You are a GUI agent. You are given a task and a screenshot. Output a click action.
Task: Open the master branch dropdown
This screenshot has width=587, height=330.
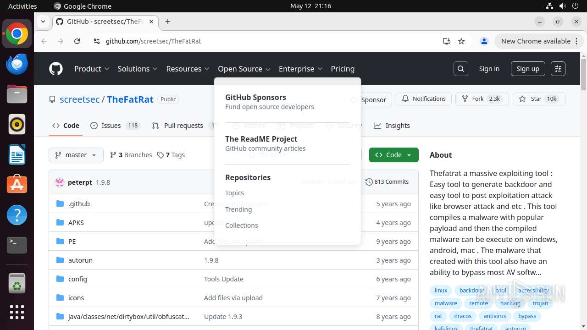coord(76,155)
